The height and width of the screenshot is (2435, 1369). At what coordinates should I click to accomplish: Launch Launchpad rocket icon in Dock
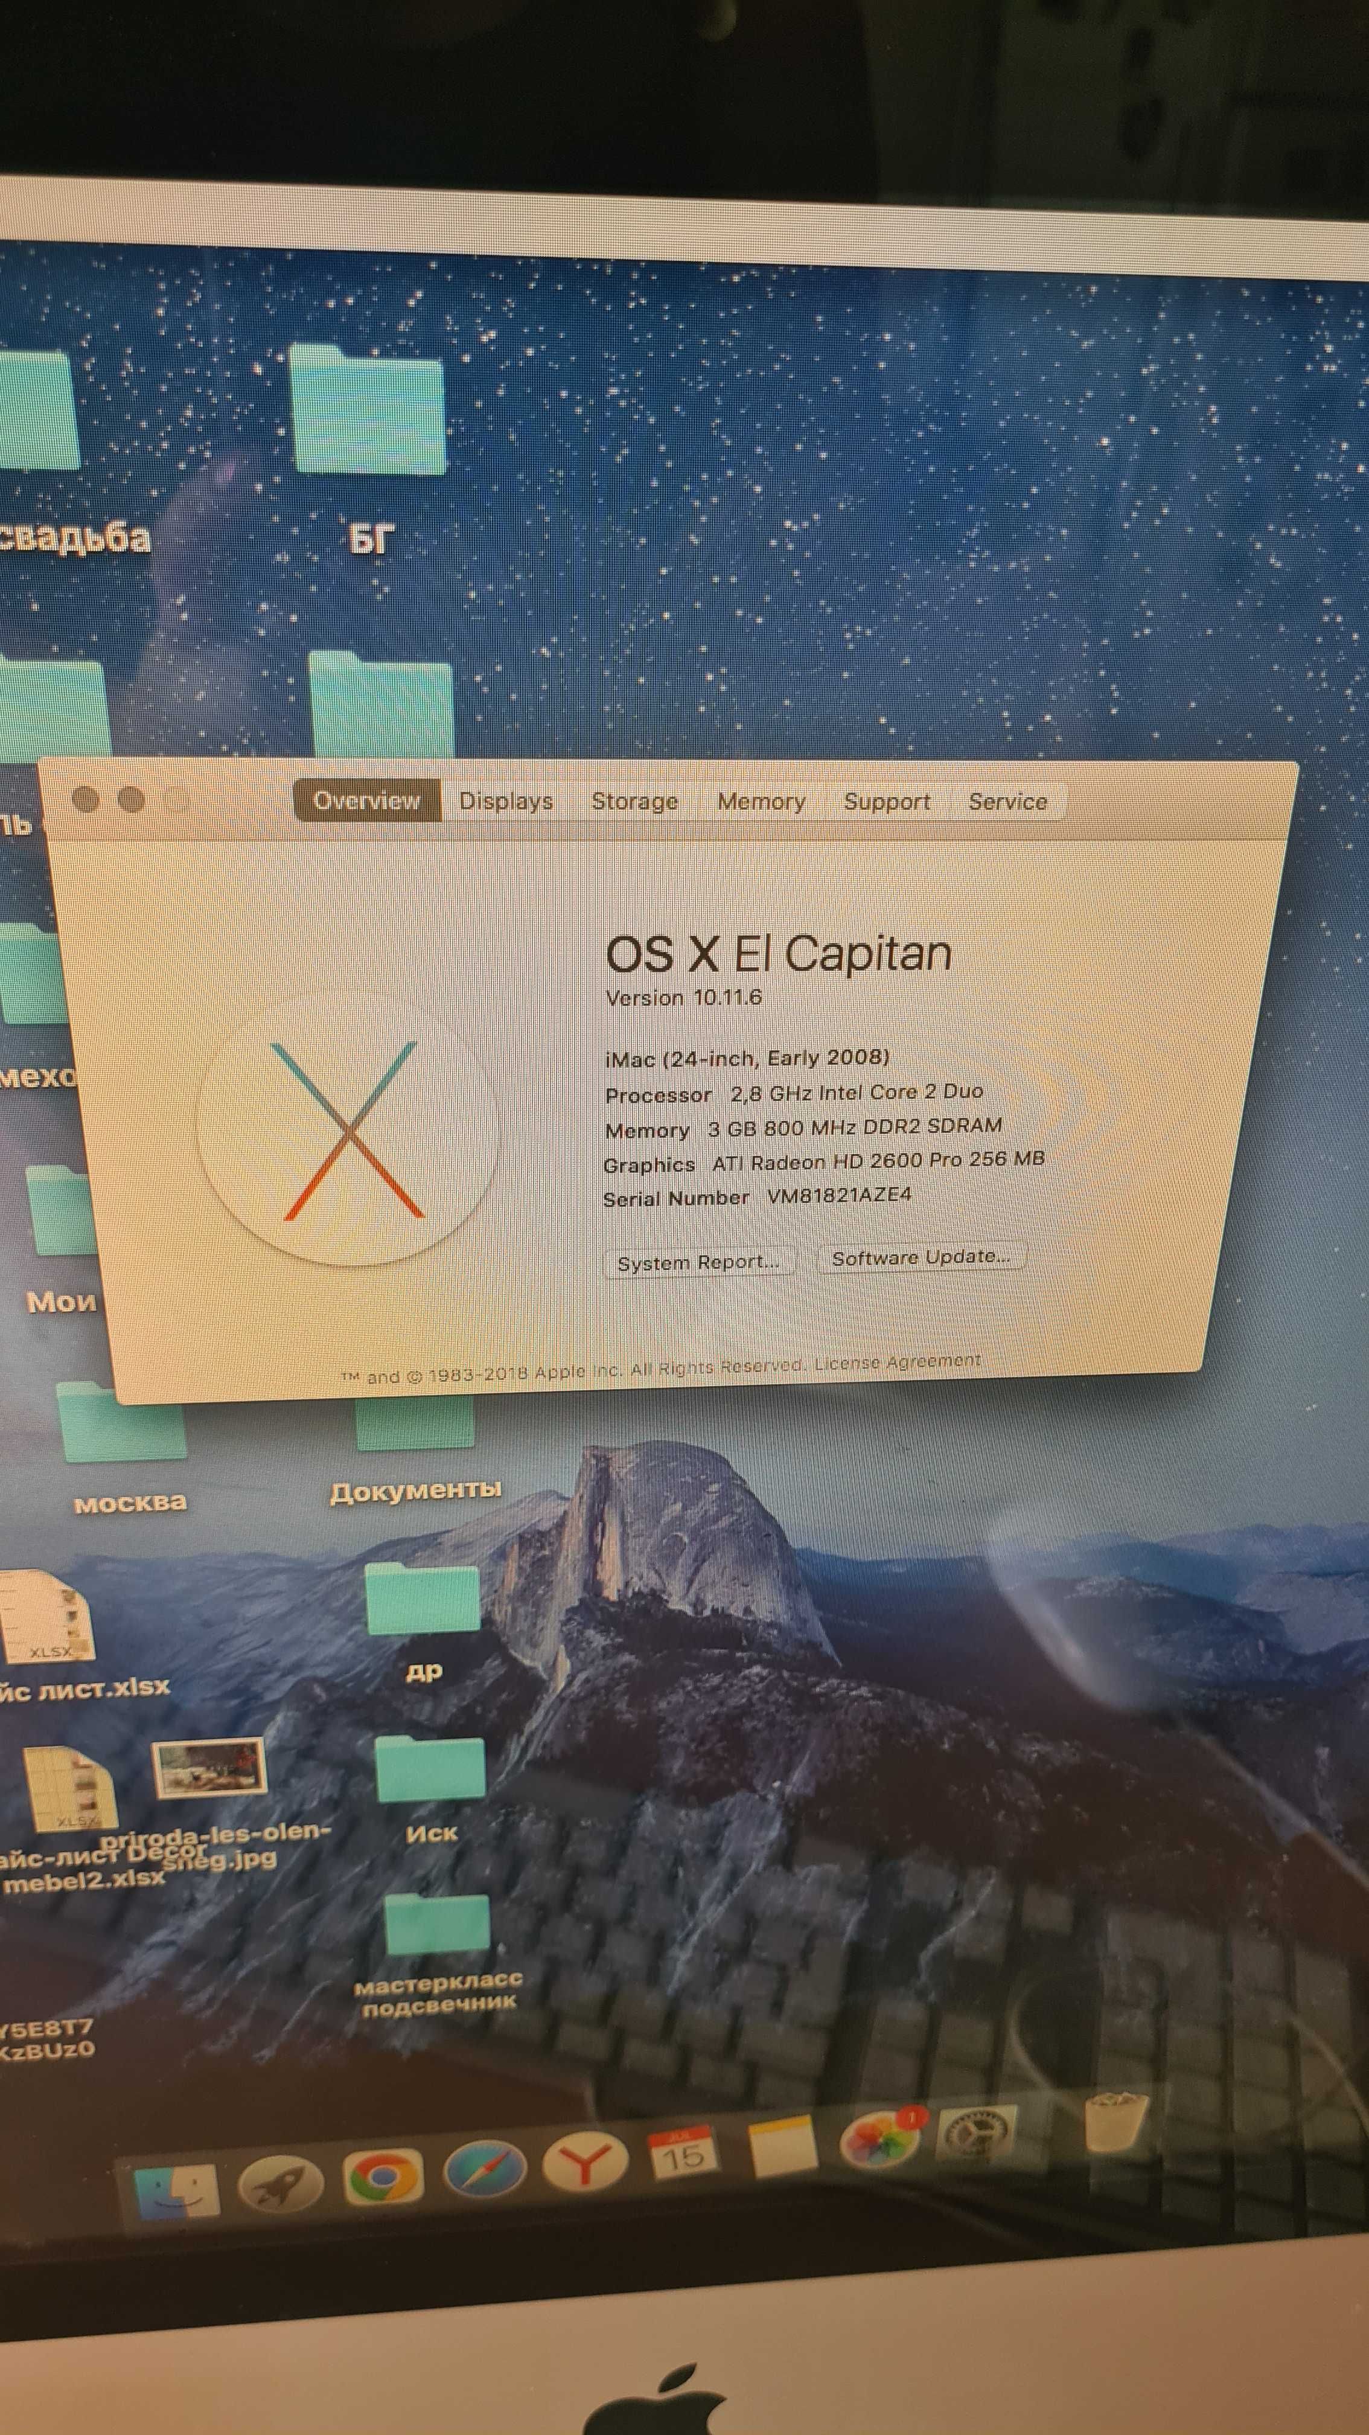click(x=279, y=2184)
